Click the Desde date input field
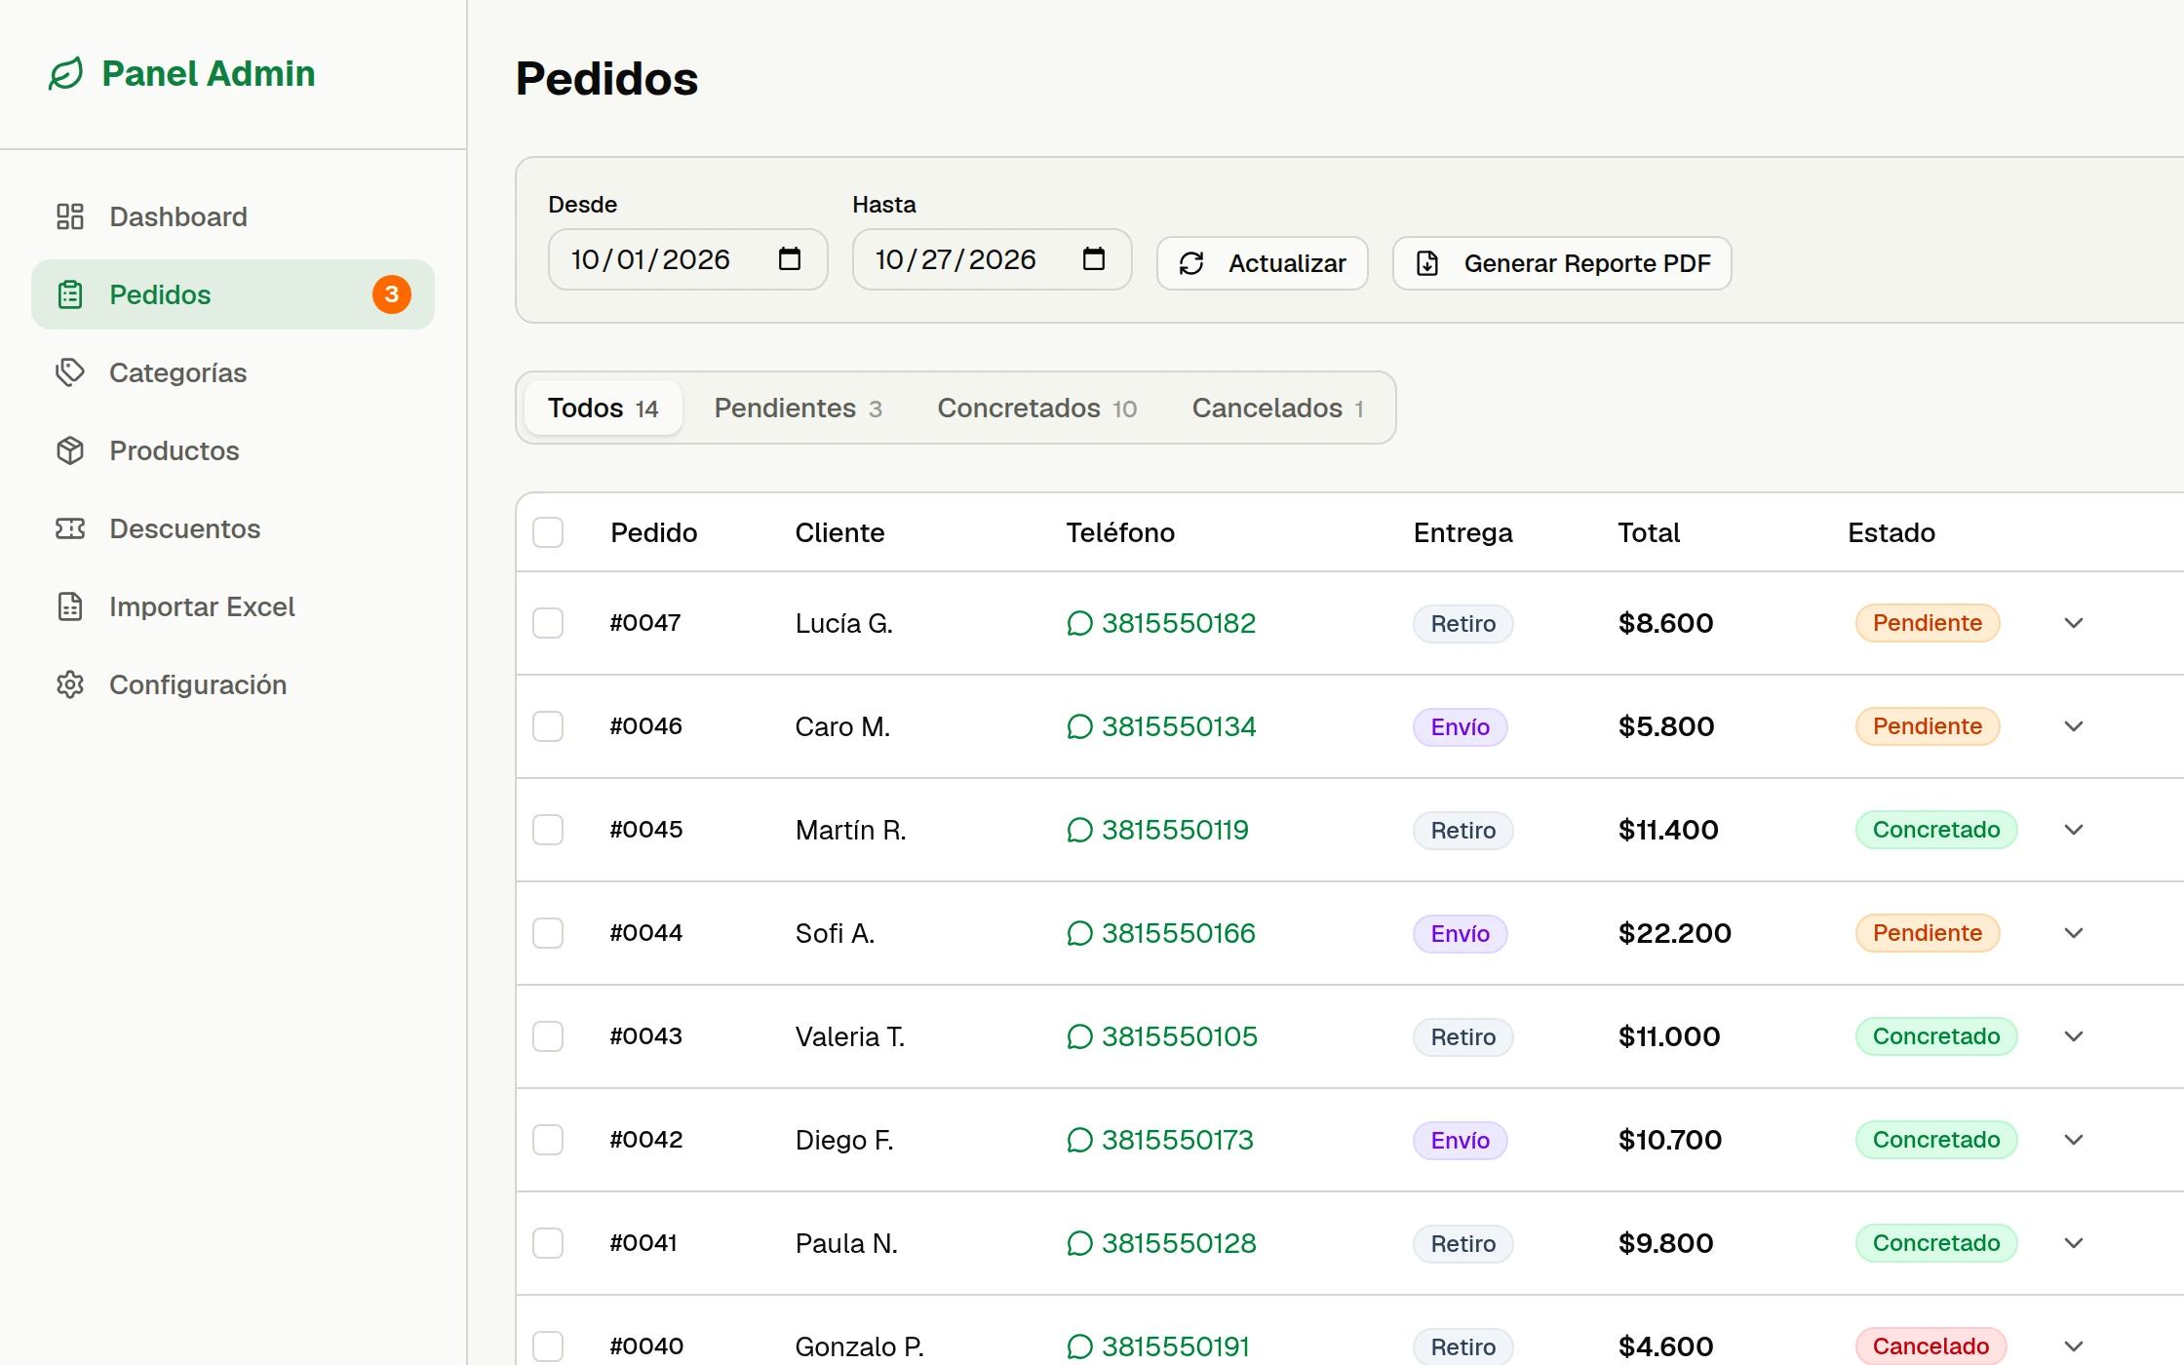Image resolution: width=2184 pixels, height=1365 pixels. 688,259
